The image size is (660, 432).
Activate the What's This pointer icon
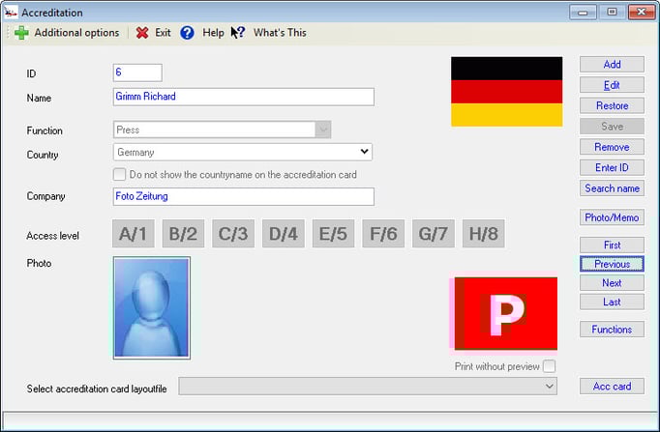238,33
